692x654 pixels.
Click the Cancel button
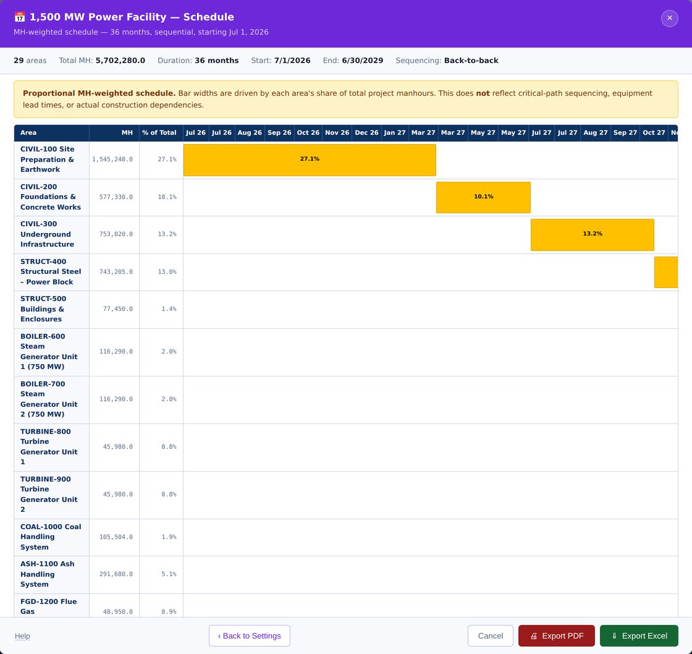click(491, 635)
